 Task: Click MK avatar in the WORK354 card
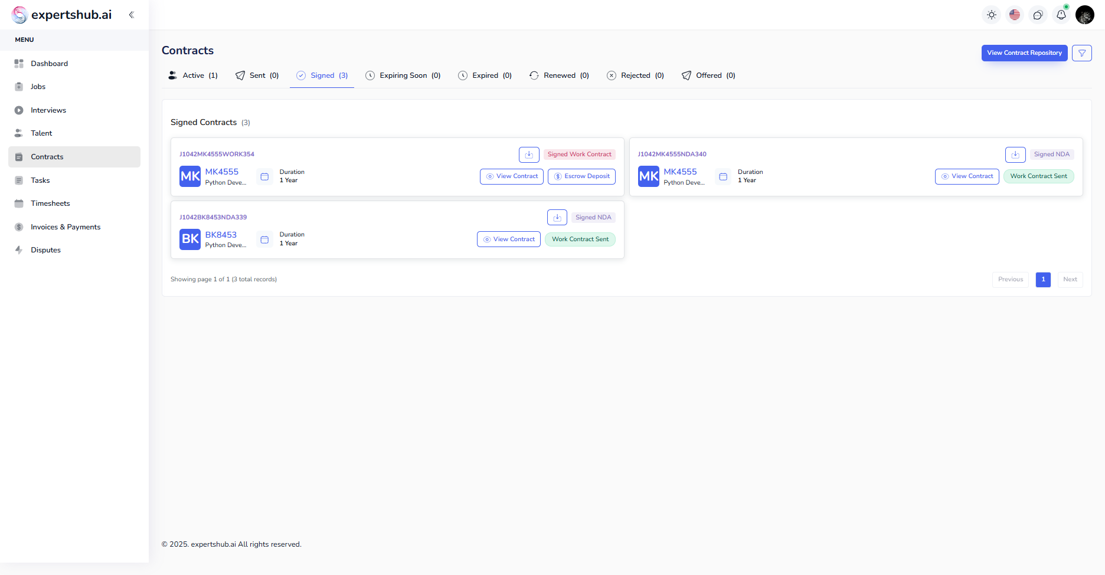tap(190, 176)
